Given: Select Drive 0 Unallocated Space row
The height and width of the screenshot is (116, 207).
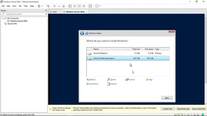Looking at the screenshot, I should [x=128, y=58].
